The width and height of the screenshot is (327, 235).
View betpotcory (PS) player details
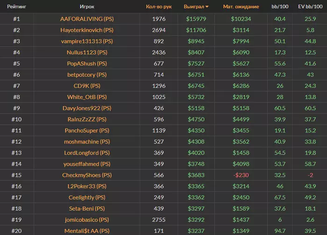[x=87, y=75]
